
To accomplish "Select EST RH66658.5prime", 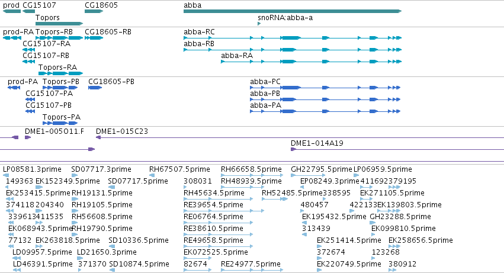I will [251, 169].
